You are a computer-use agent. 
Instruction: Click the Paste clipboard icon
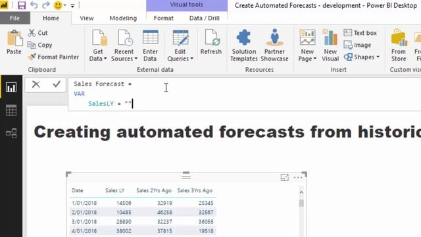point(14,38)
